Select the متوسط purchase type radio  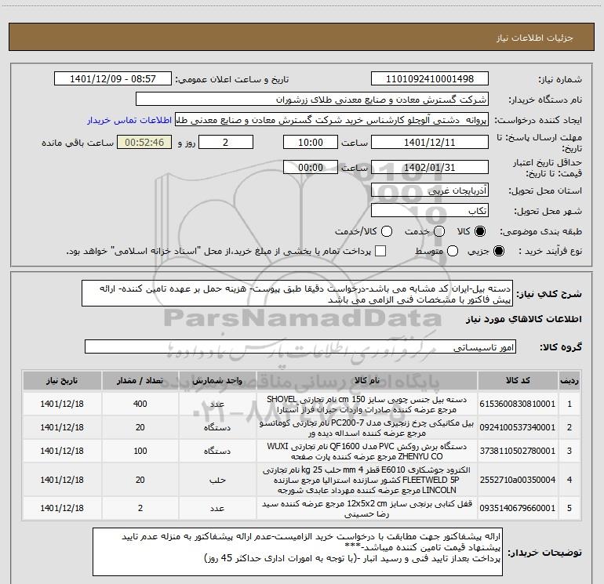click(x=453, y=252)
